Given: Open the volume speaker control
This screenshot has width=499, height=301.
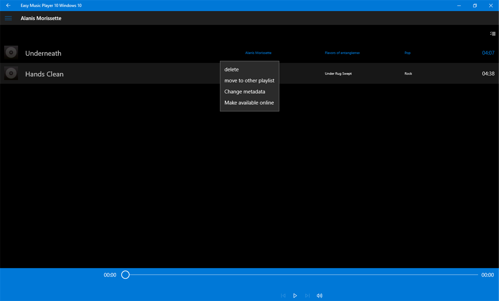Looking at the screenshot, I should (x=320, y=296).
